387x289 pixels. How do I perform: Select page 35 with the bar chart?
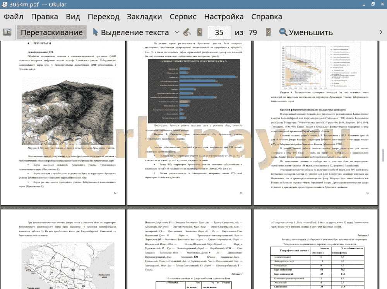click(x=189, y=123)
